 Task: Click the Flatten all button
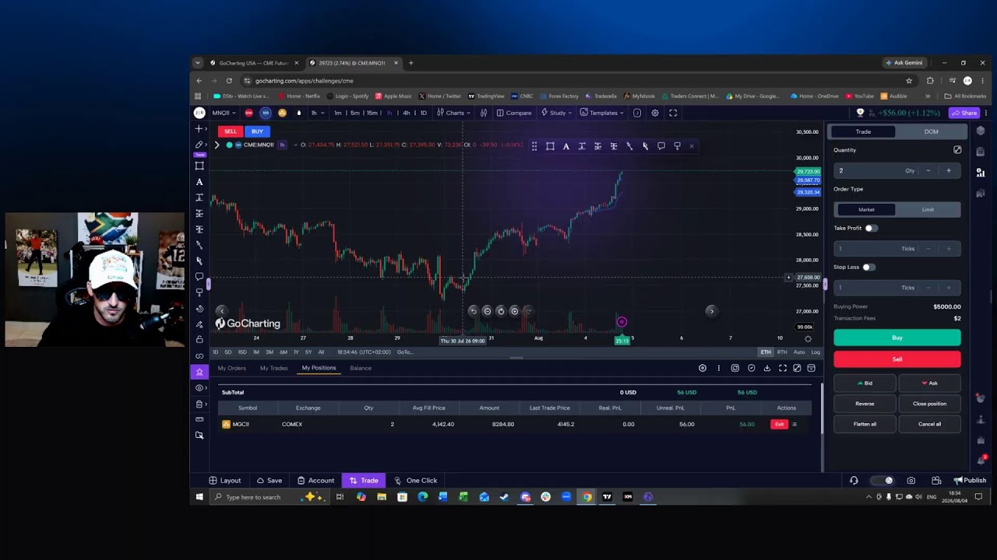tap(865, 424)
